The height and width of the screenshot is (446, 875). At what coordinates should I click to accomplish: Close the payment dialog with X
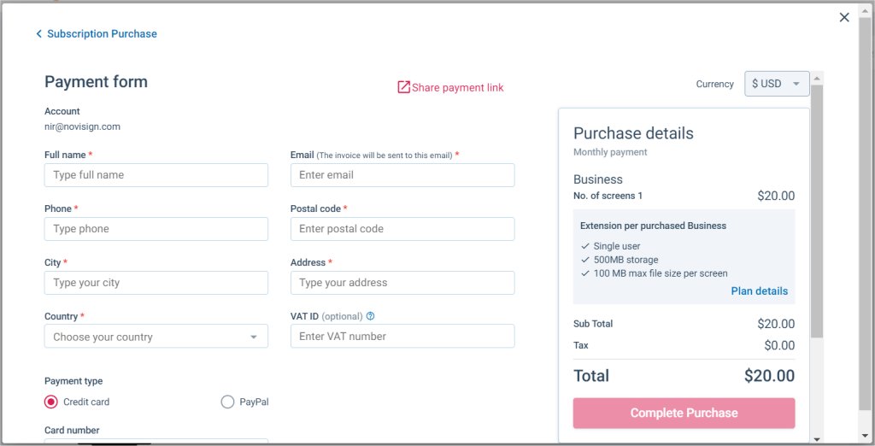(x=844, y=17)
